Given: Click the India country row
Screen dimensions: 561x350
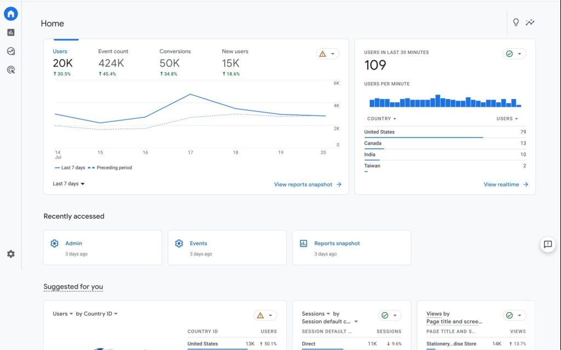Looking at the screenshot, I should [445, 155].
